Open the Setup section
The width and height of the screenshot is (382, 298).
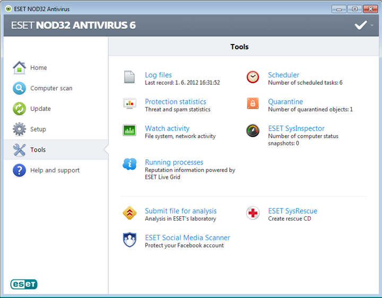tap(38, 129)
